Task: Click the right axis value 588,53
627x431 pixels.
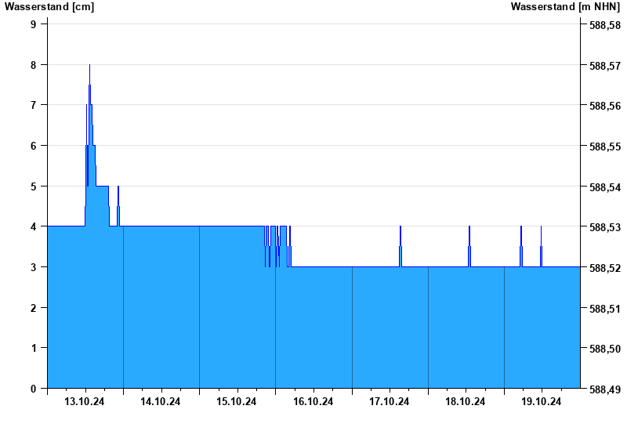Action: pyautogui.click(x=605, y=227)
